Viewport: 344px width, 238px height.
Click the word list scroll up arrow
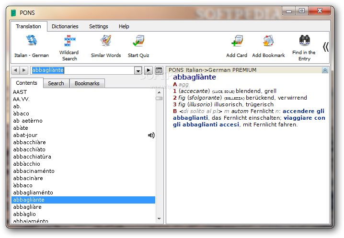[x=159, y=92]
